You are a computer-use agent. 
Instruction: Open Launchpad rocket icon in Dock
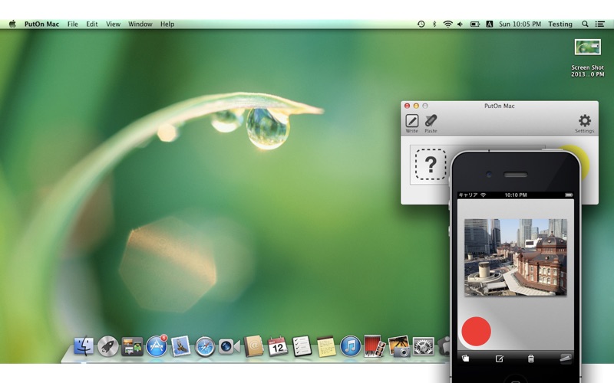pos(107,346)
